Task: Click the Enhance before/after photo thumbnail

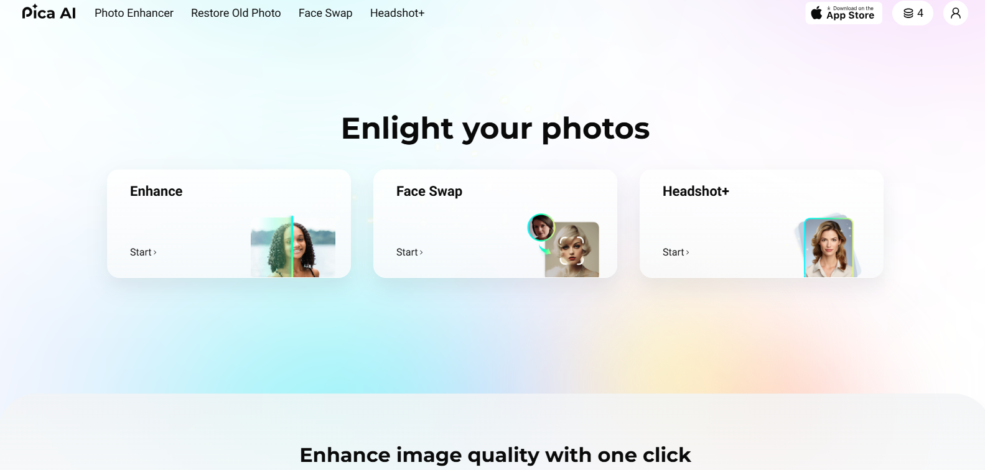Action: [x=293, y=247]
